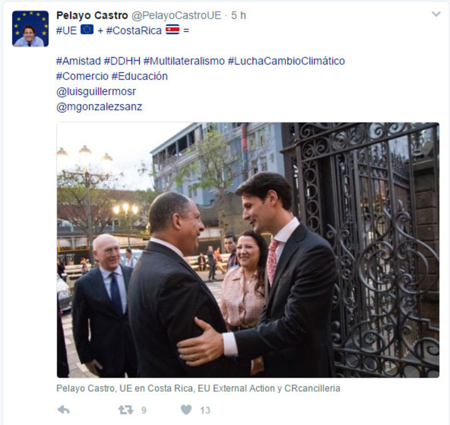Open the #CostaRica hashtag
Image resolution: width=450 pixels, height=425 pixels.
134,31
